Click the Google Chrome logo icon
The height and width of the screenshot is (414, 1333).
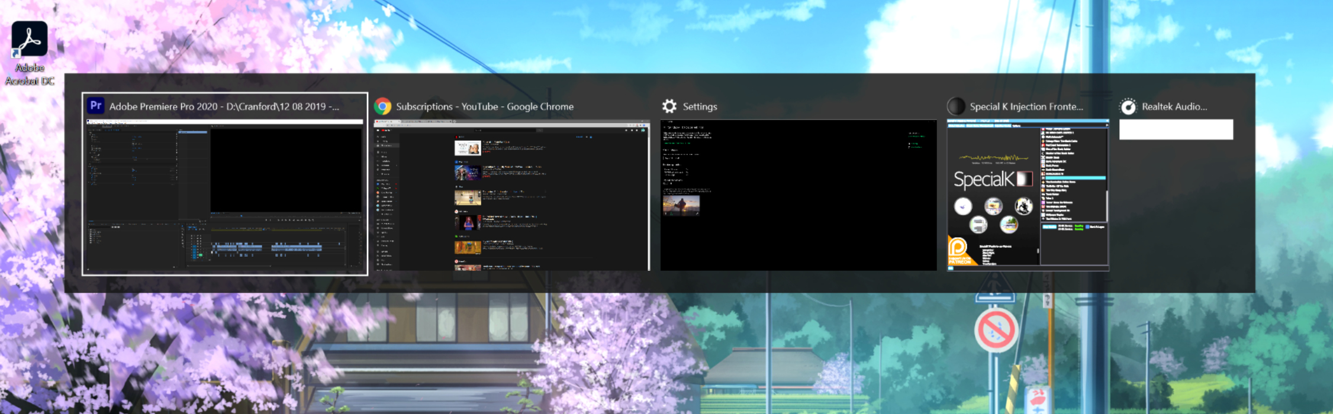(383, 106)
